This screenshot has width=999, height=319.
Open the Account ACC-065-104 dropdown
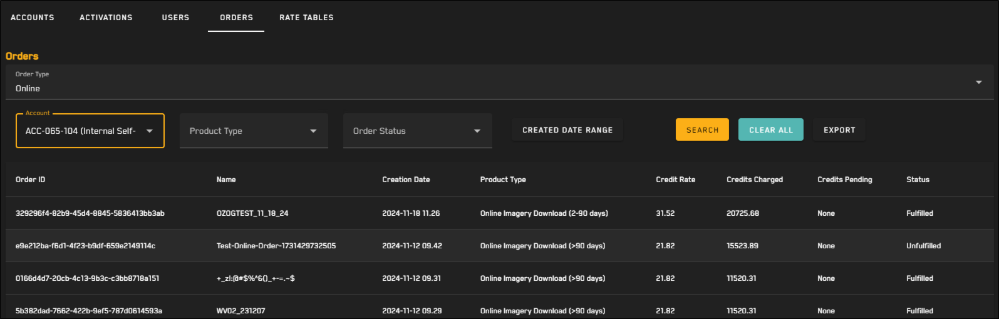pyautogui.click(x=90, y=131)
